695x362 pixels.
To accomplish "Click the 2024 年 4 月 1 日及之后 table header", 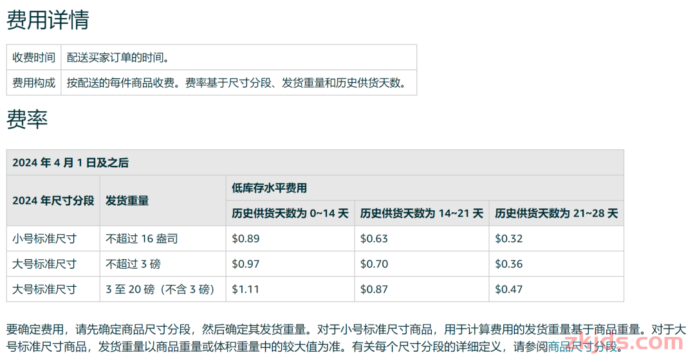I will pos(70,163).
